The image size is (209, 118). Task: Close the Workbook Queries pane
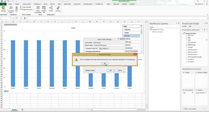pos(179,23)
